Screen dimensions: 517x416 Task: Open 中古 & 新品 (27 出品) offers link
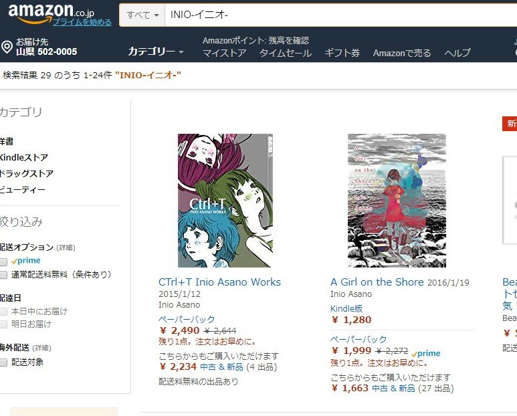click(x=413, y=389)
